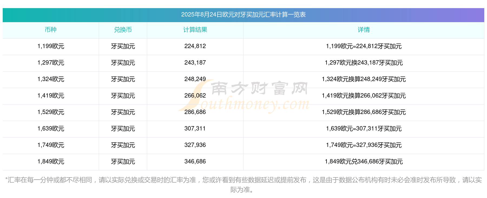
Task: Click the 详情 column header
Action: 364,30
